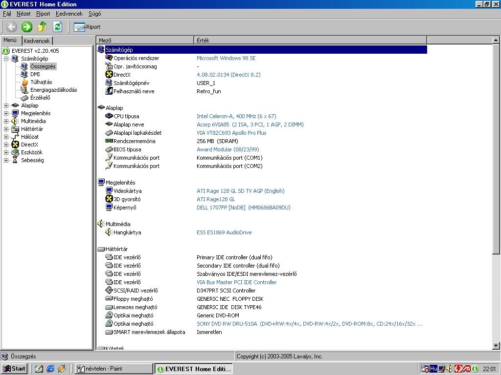The image size is (501, 375).
Task: Click the ATI tray icon
Action: pos(466,368)
